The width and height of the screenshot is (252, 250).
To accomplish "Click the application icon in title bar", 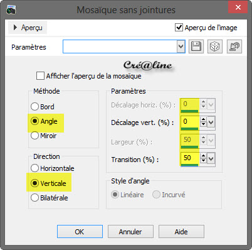I will click(11, 10).
